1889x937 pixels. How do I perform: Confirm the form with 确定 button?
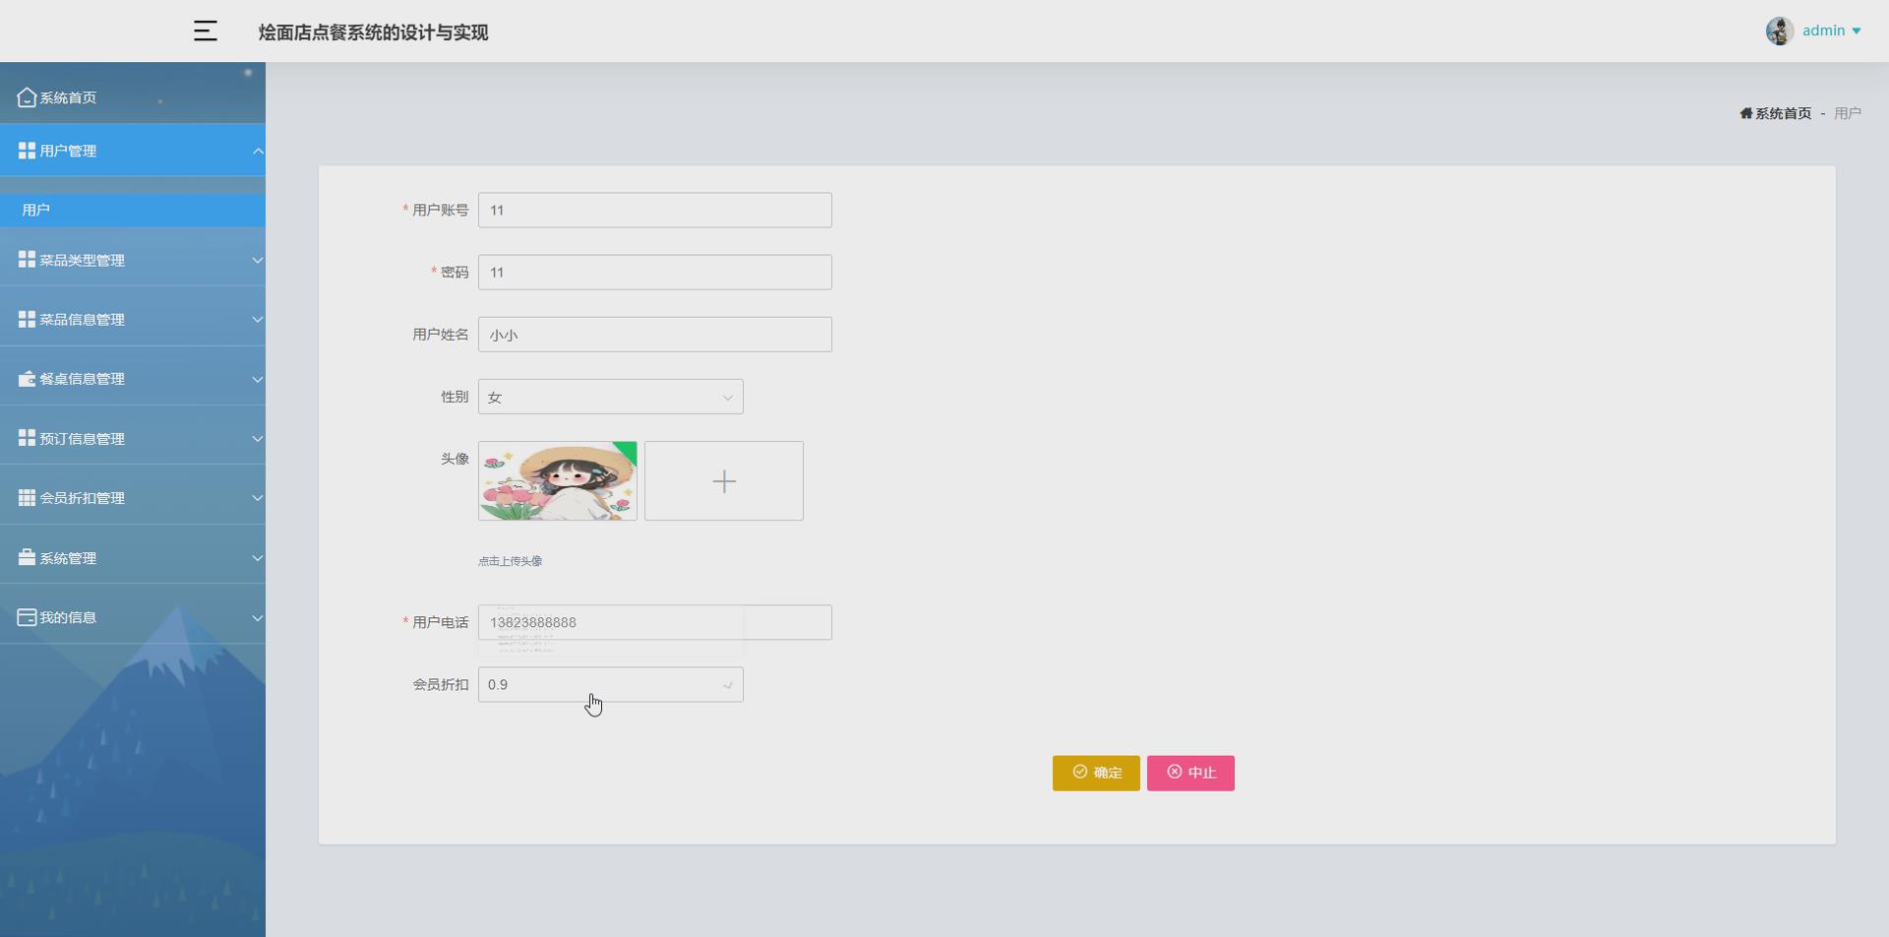(1096, 773)
